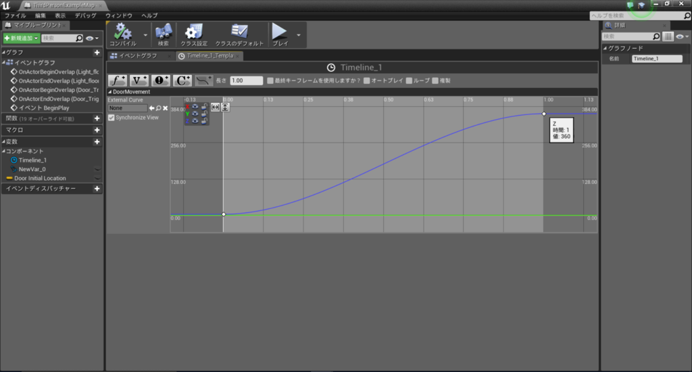Screen dimensions: 692x372
Task: Click magnifier in help search box
Action: coord(687,16)
